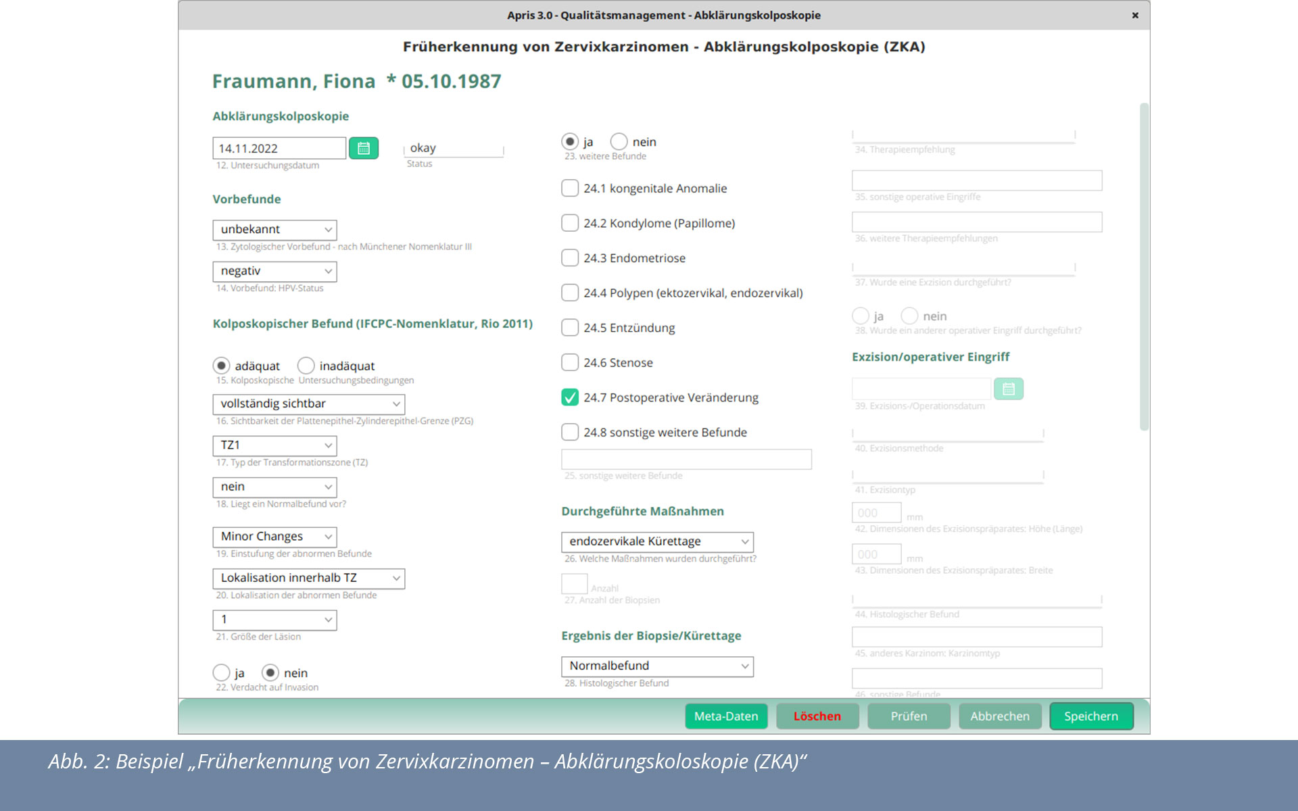Click the Status field showing 'okay'

[454, 148]
